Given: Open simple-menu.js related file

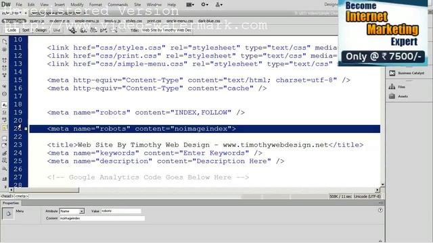Looking at the screenshot, I should point(87,21).
